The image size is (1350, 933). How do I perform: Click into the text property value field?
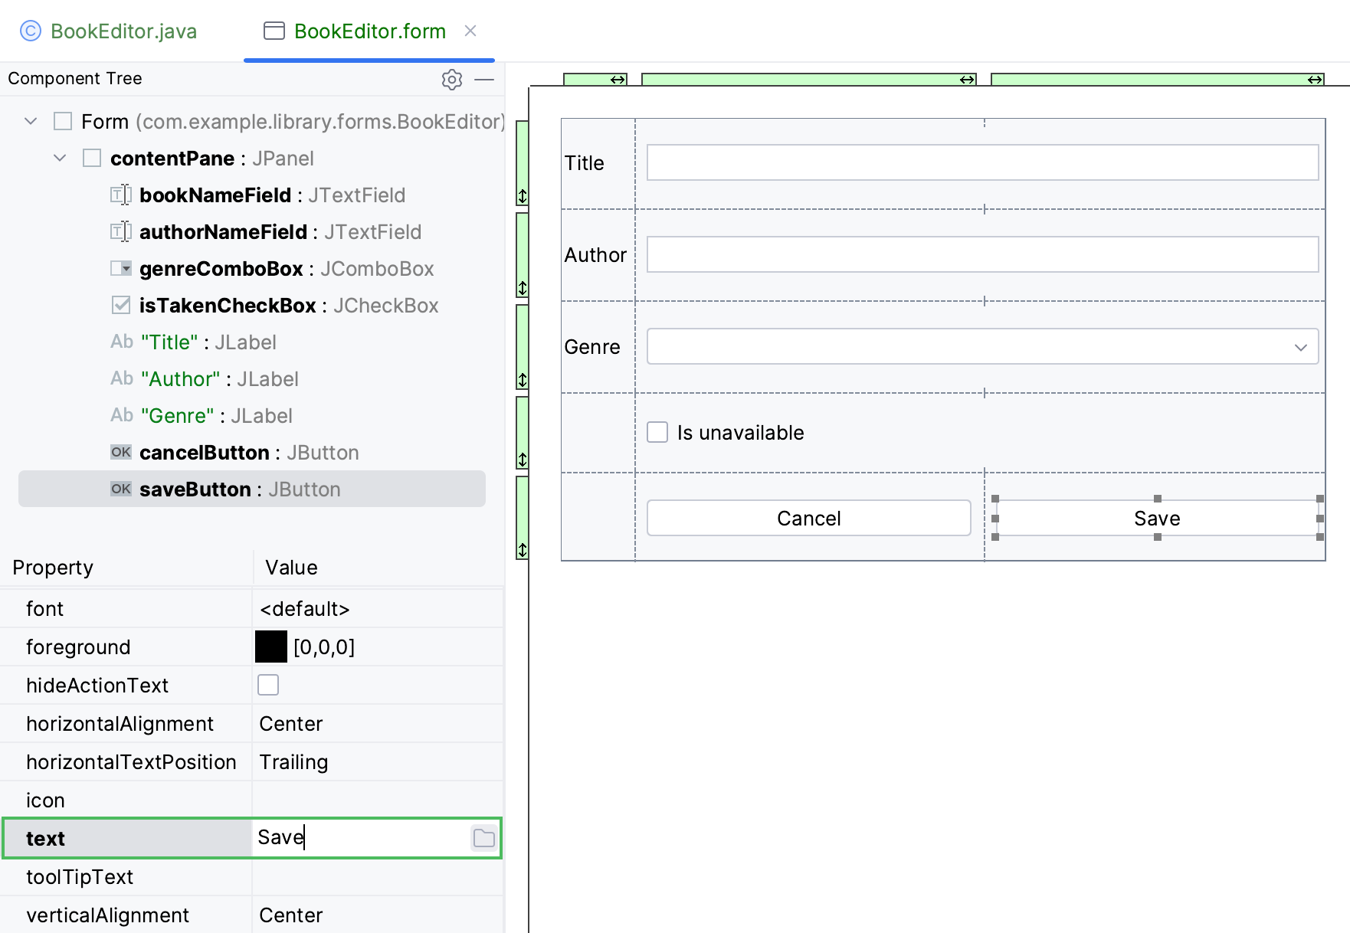[360, 837]
